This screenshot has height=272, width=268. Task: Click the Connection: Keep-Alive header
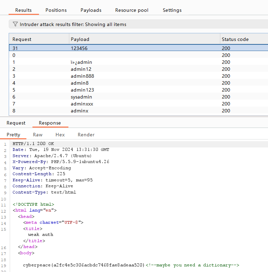43,186
